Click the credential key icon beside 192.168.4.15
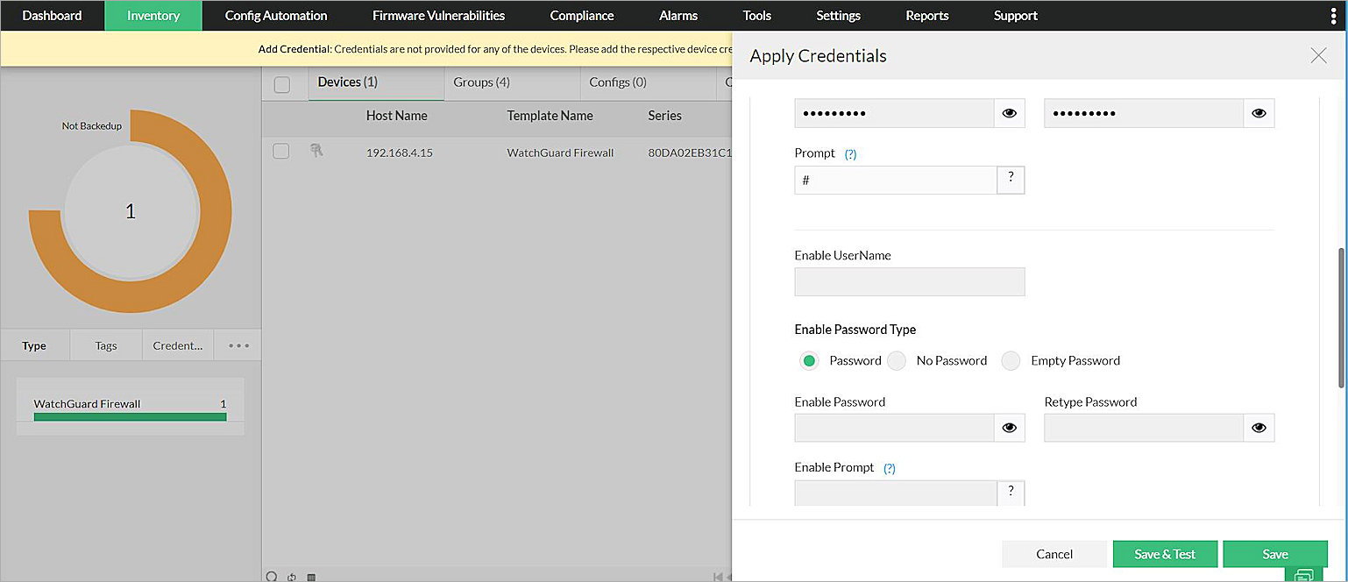The width and height of the screenshot is (1348, 582). 316,152
